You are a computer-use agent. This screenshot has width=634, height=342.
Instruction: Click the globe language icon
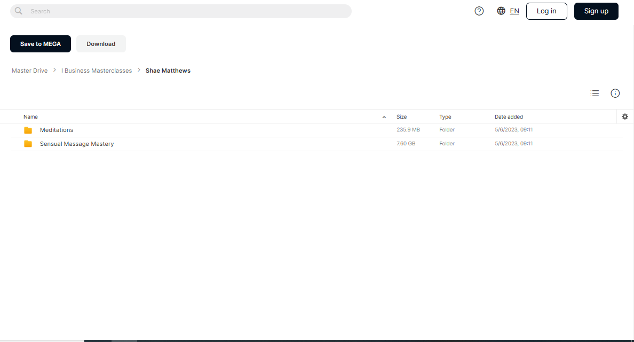point(501,11)
